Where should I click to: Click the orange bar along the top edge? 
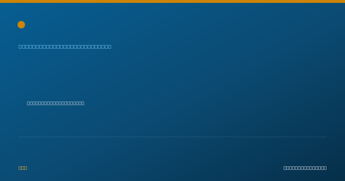coord(172,1)
